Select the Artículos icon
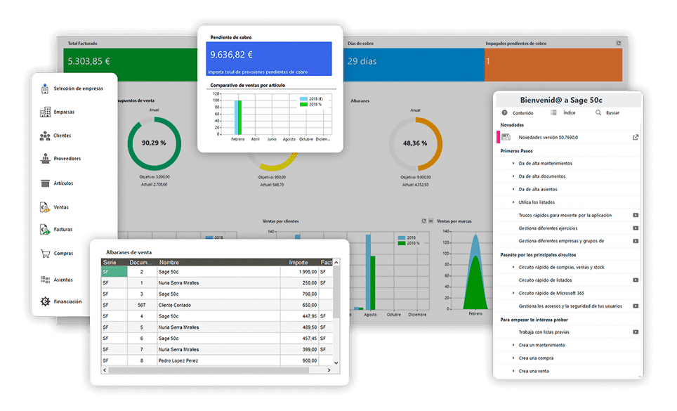This screenshot has width=677, height=411. pos(45,183)
